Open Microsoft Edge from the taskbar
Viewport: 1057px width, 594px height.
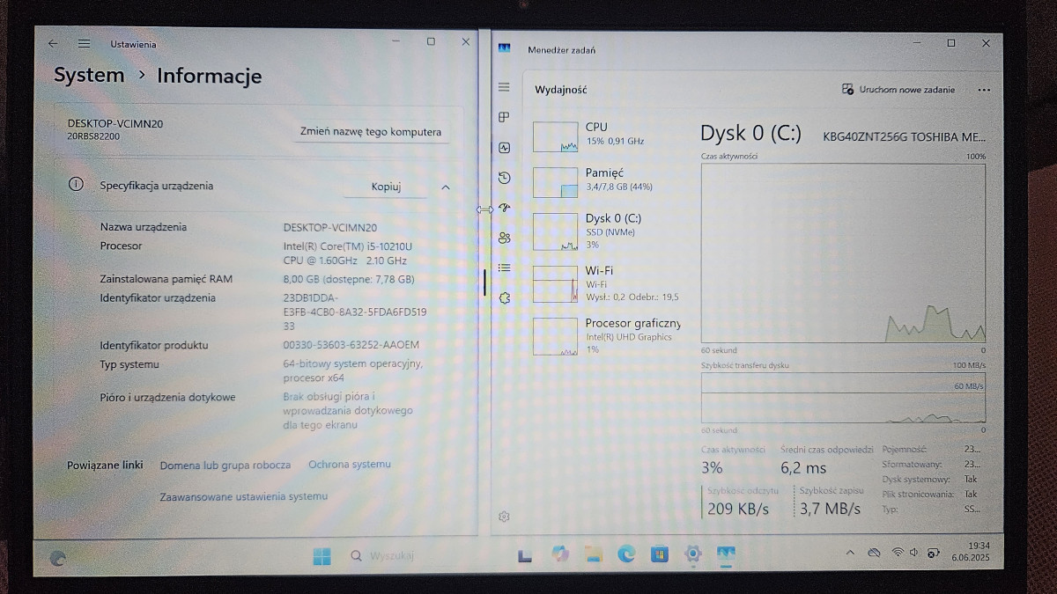pyautogui.click(x=626, y=554)
